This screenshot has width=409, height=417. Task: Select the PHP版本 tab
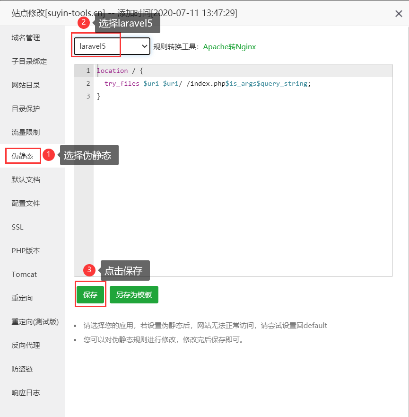tap(26, 251)
